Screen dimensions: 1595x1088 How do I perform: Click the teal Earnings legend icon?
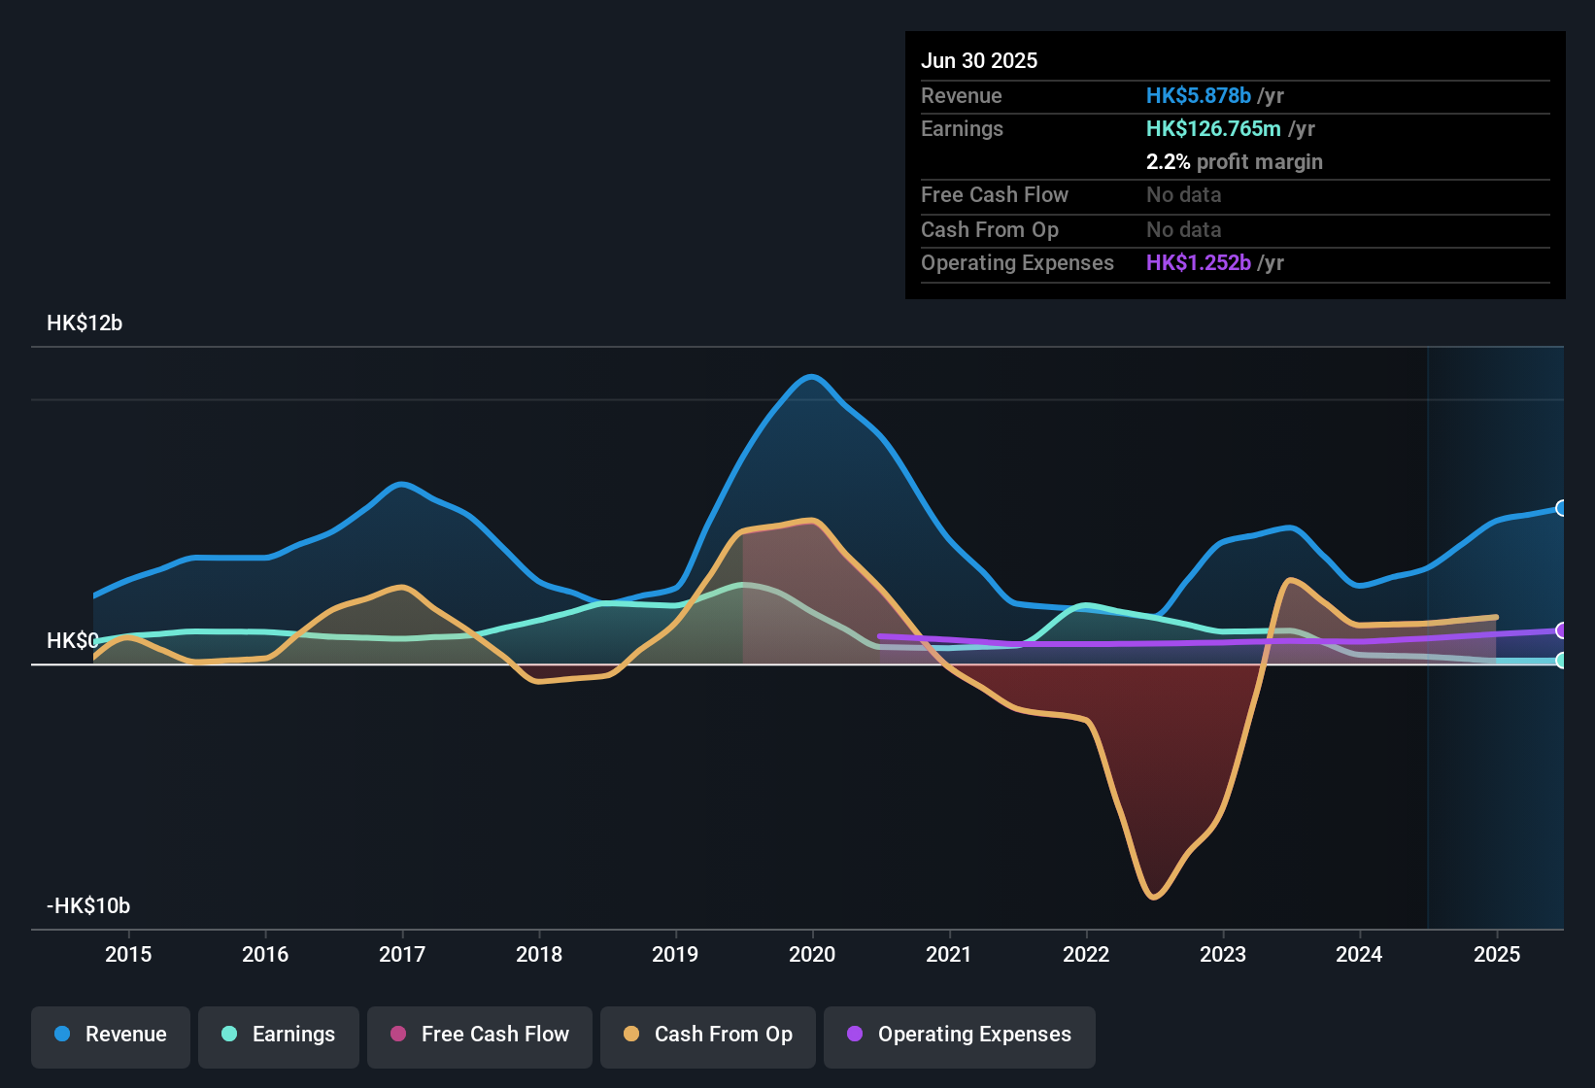(x=227, y=1035)
